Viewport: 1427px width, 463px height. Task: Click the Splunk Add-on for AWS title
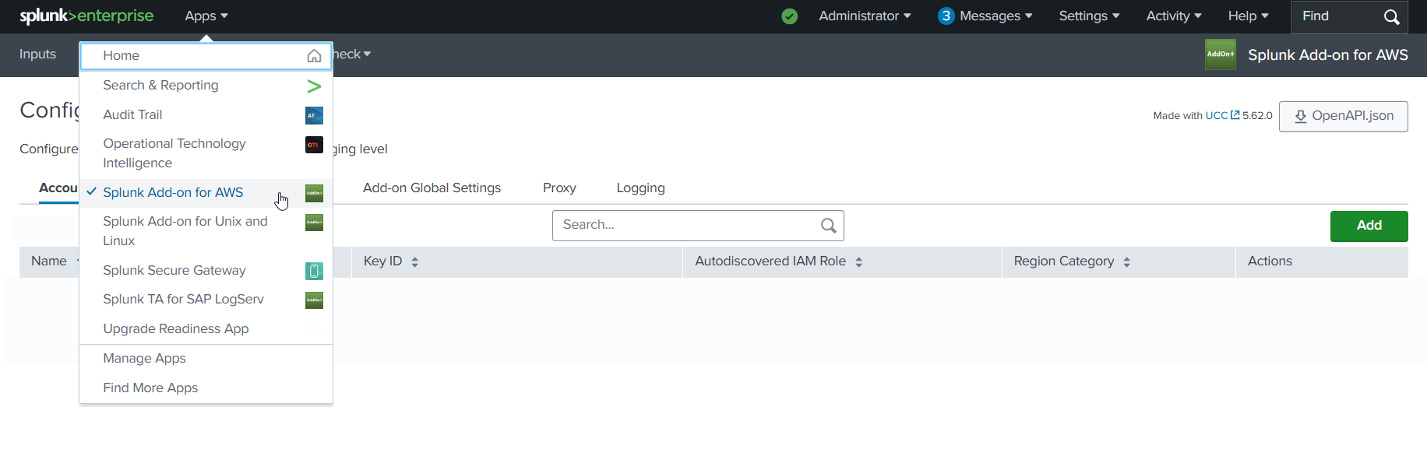point(1327,55)
